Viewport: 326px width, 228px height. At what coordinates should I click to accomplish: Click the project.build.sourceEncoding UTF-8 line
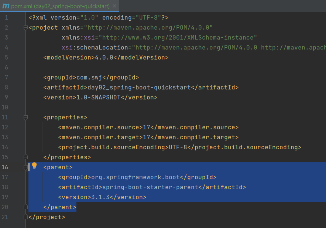(x=180, y=147)
